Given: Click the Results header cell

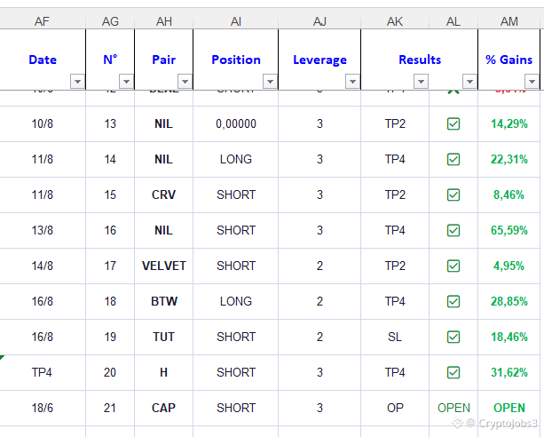Looking at the screenshot, I should coord(420,60).
